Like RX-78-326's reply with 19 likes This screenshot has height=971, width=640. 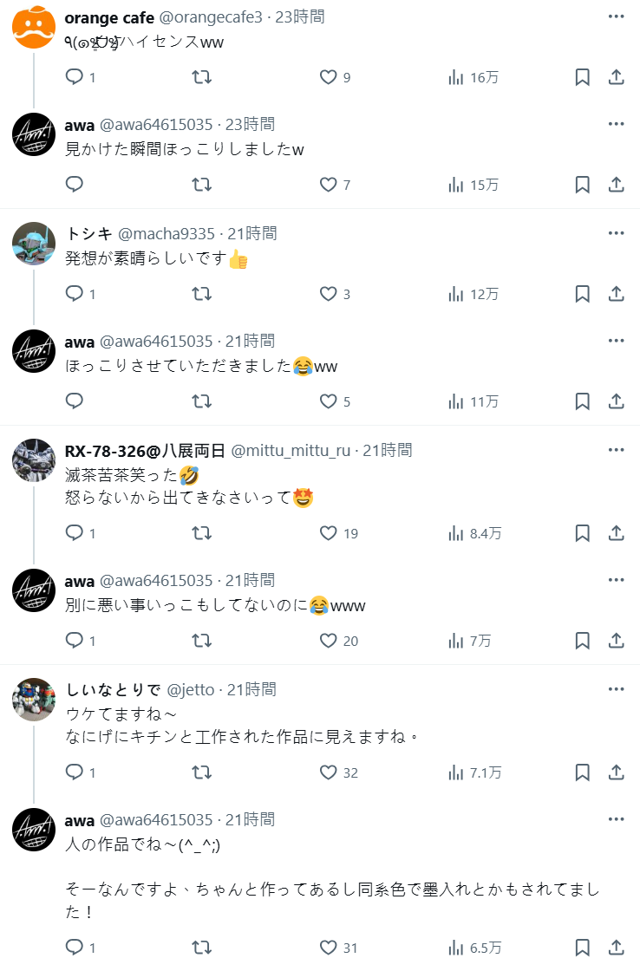[329, 533]
